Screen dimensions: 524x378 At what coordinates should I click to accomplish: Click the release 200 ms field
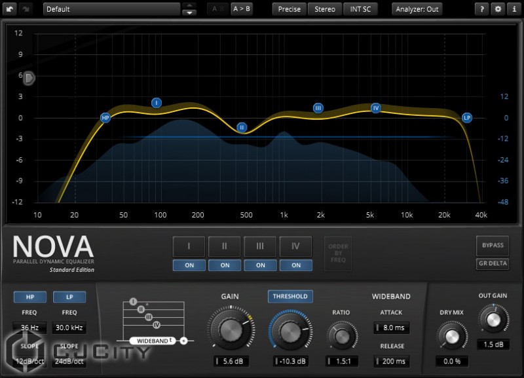pos(392,361)
